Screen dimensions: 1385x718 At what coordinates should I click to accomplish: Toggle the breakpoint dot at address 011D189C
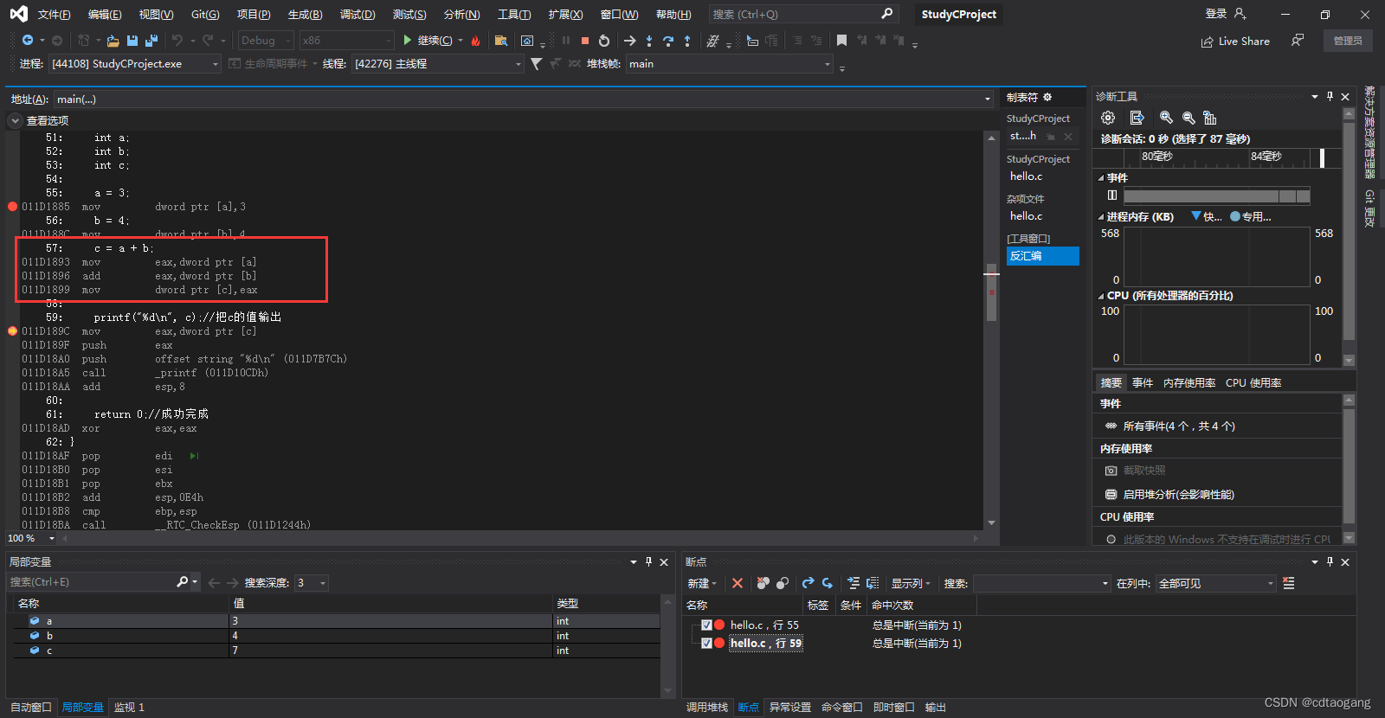click(12, 331)
